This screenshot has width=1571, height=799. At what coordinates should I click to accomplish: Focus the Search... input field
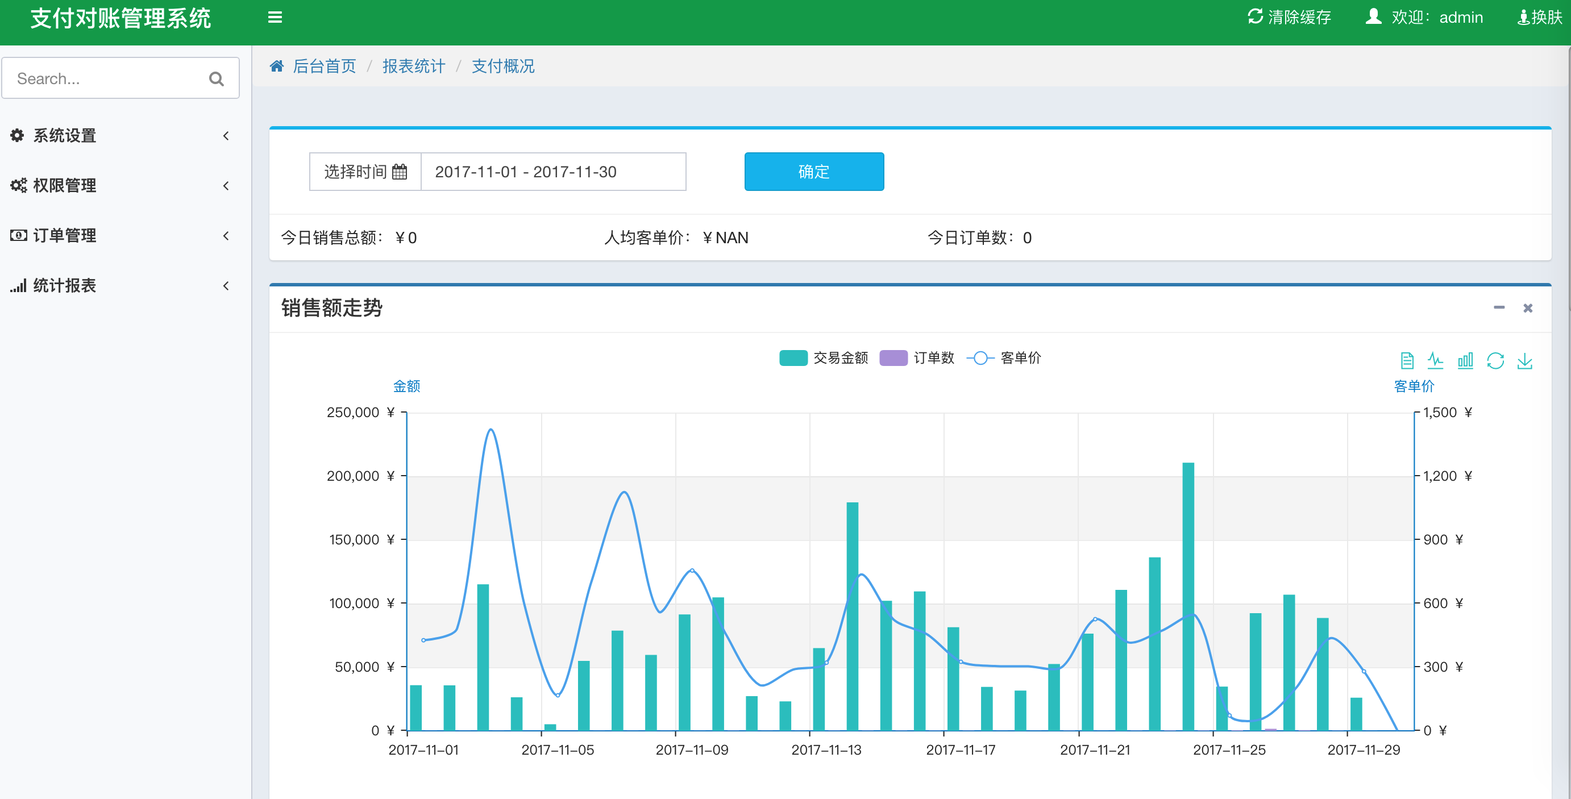point(120,78)
